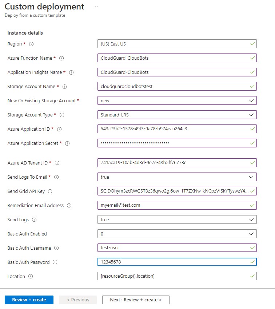275x309 pixels.
Task: Open the Storage Account Type dropdown
Action: (x=177, y=115)
